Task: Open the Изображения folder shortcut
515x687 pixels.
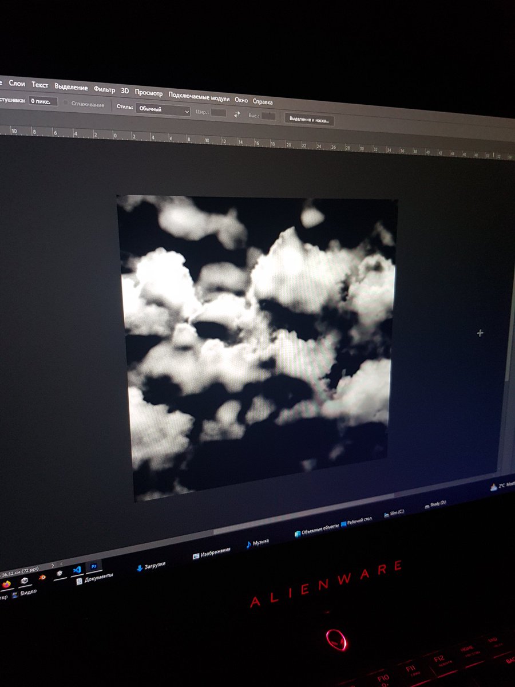Action: (x=212, y=552)
